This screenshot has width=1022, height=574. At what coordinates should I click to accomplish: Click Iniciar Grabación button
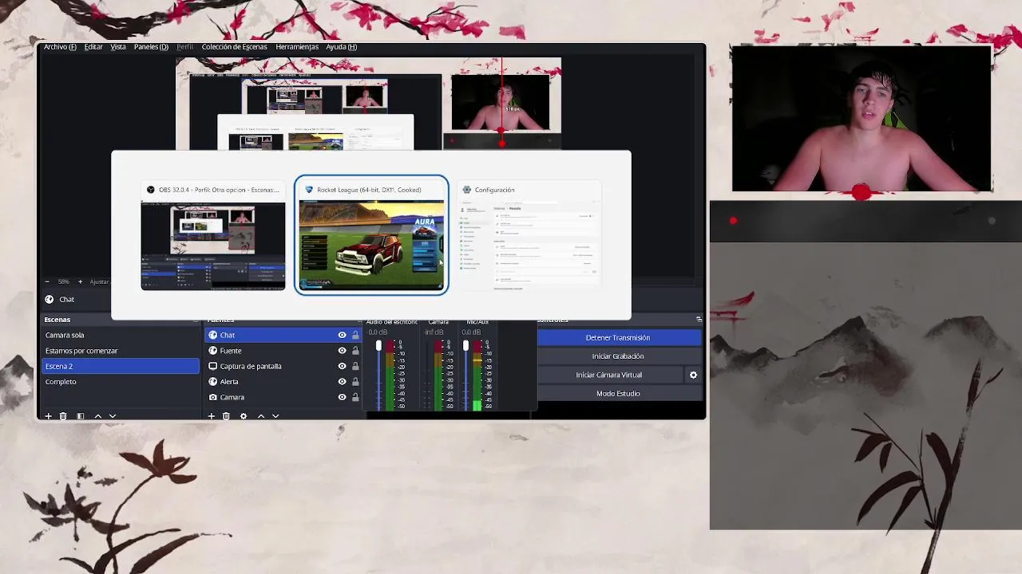[618, 356]
